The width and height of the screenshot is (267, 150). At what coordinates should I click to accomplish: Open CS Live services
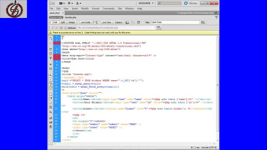coord(190,3)
